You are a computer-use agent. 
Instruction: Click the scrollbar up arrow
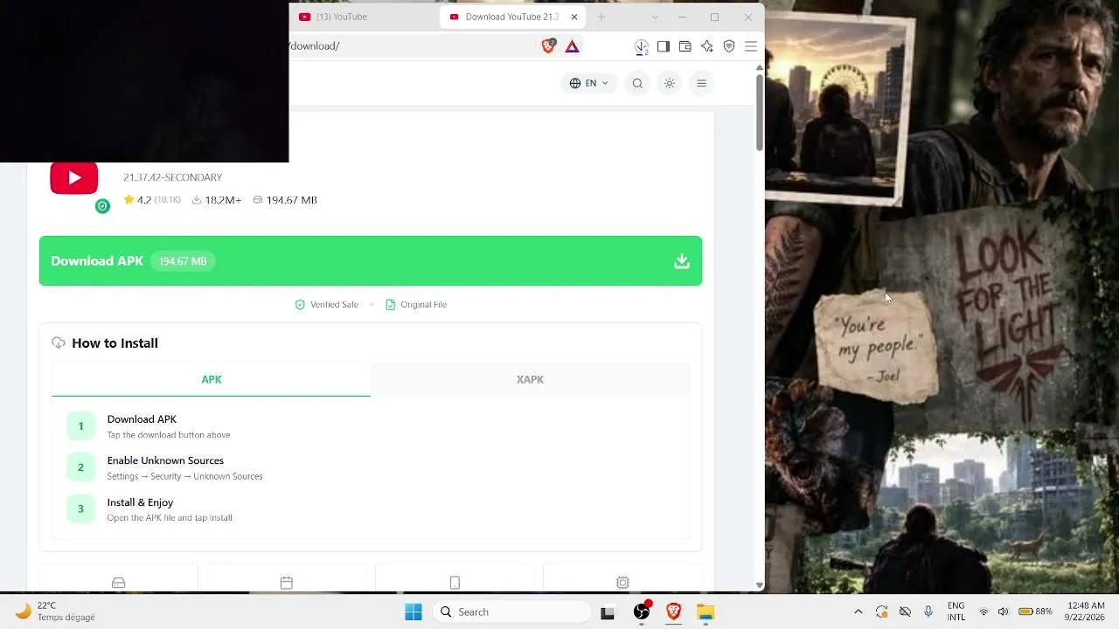click(x=760, y=66)
